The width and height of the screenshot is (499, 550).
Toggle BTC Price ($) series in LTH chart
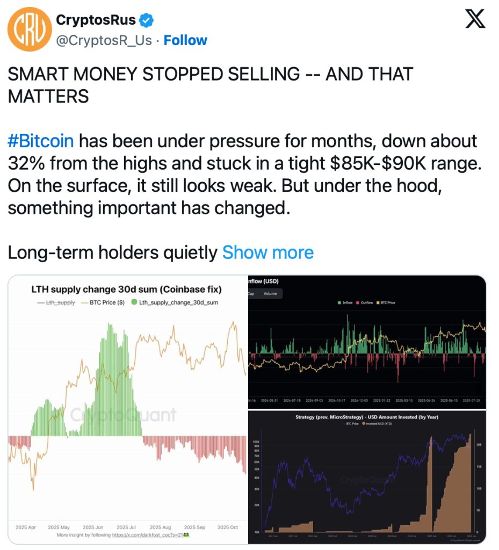coord(106,302)
